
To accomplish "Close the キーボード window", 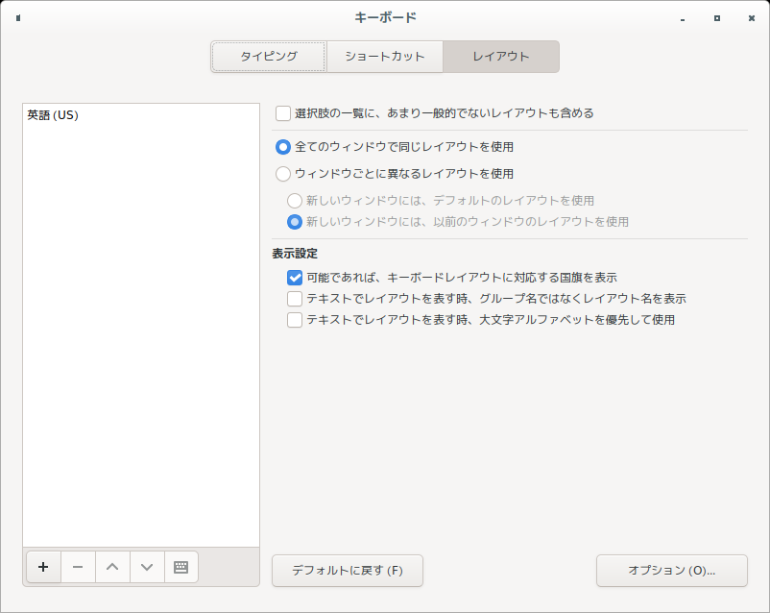I will (x=752, y=18).
